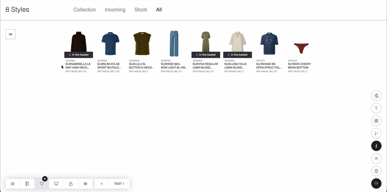Click the share favorites heart button

(376, 184)
